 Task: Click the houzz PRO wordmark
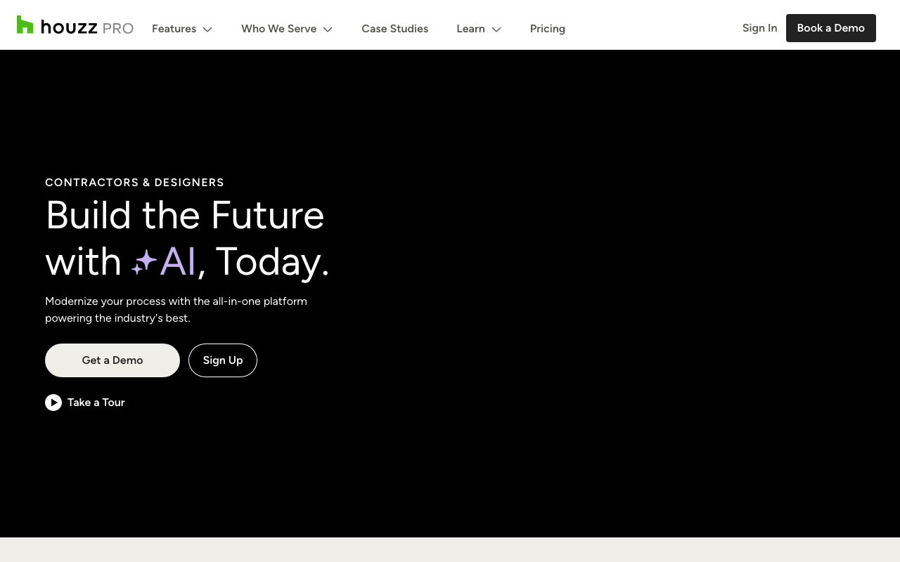[x=87, y=27]
